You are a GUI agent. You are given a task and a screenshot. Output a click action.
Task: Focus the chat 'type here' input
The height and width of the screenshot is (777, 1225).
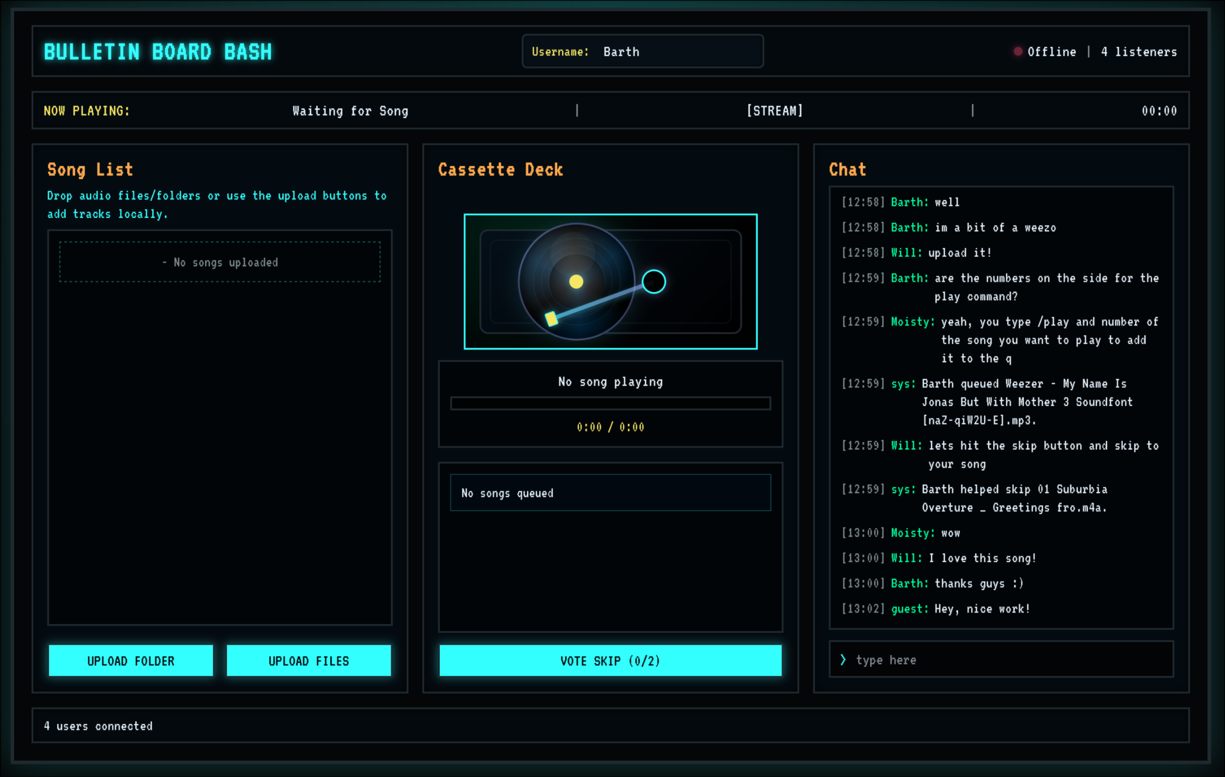tap(1007, 660)
